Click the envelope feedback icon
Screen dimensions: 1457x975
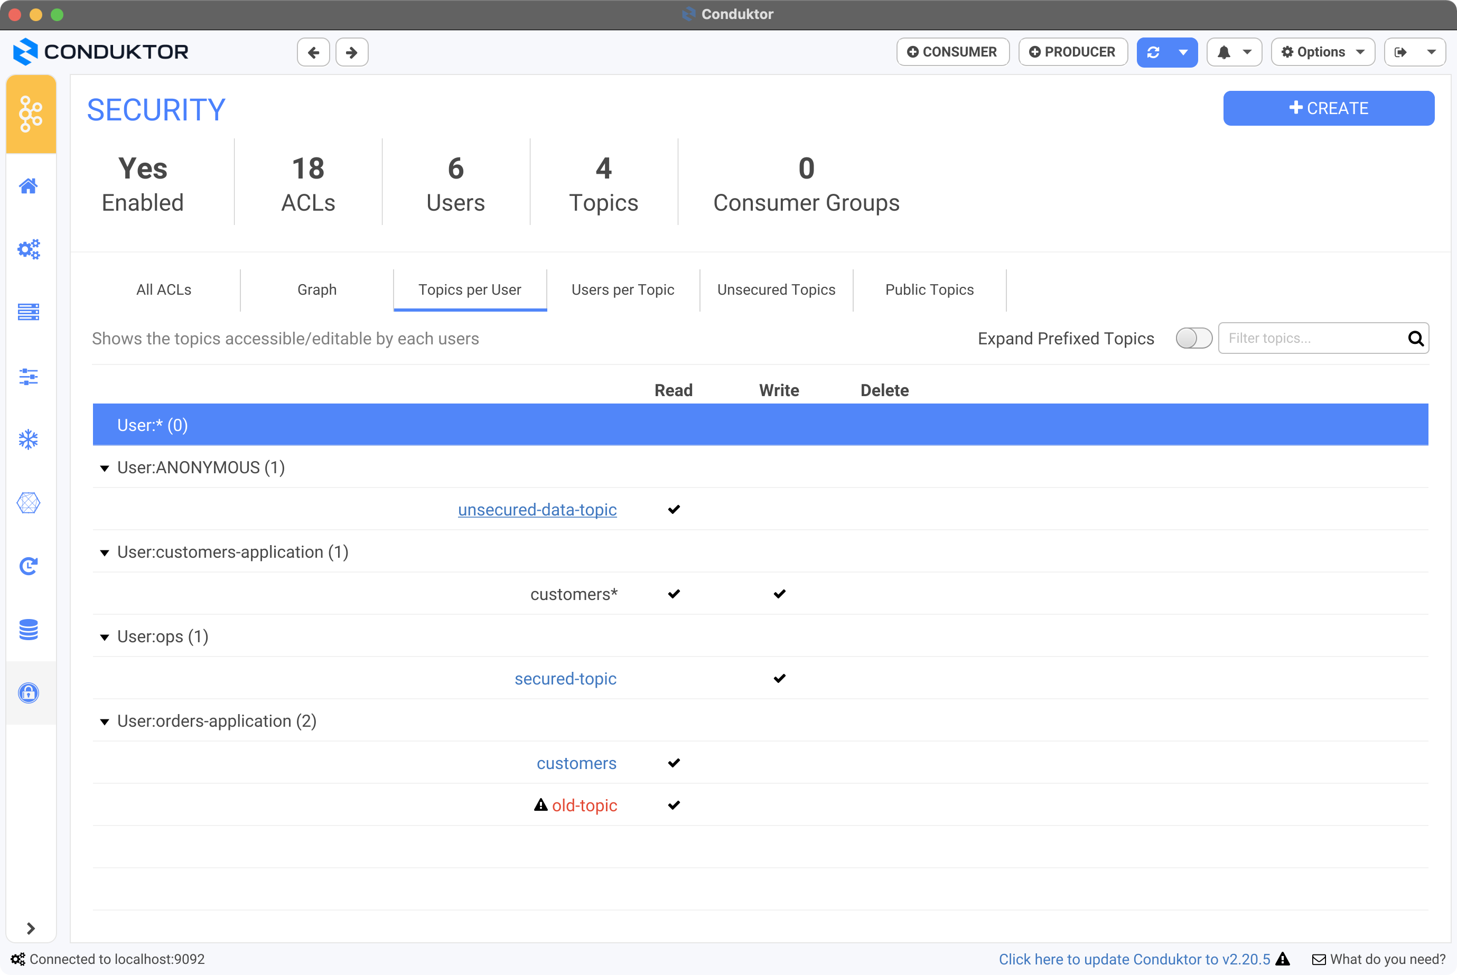coord(1319,960)
